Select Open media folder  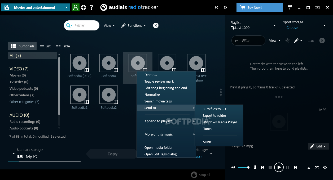pyautogui.click(x=166, y=147)
